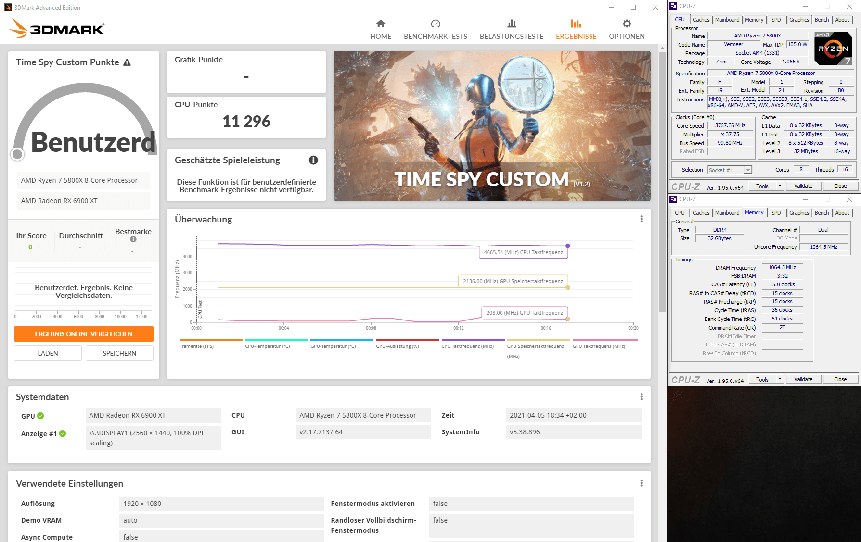Switch to Mainboard tab in upper CPU-Z

(727, 20)
